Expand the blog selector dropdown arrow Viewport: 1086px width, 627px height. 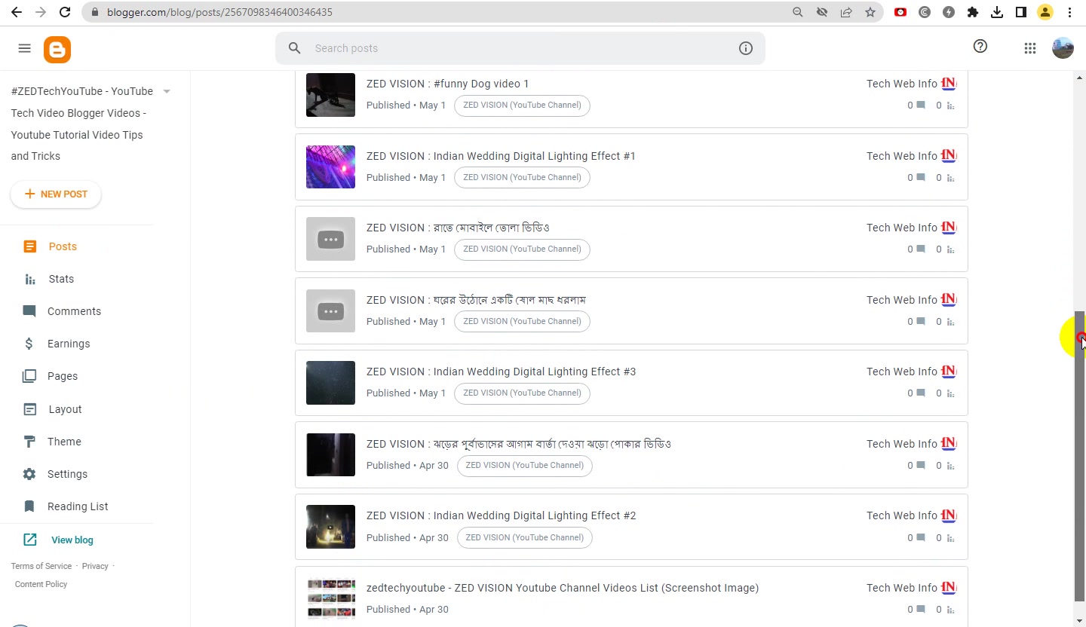click(167, 91)
